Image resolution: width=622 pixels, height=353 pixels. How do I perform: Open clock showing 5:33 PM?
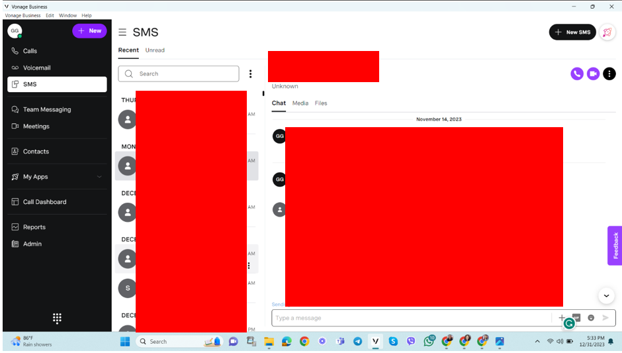pos(592,341)
